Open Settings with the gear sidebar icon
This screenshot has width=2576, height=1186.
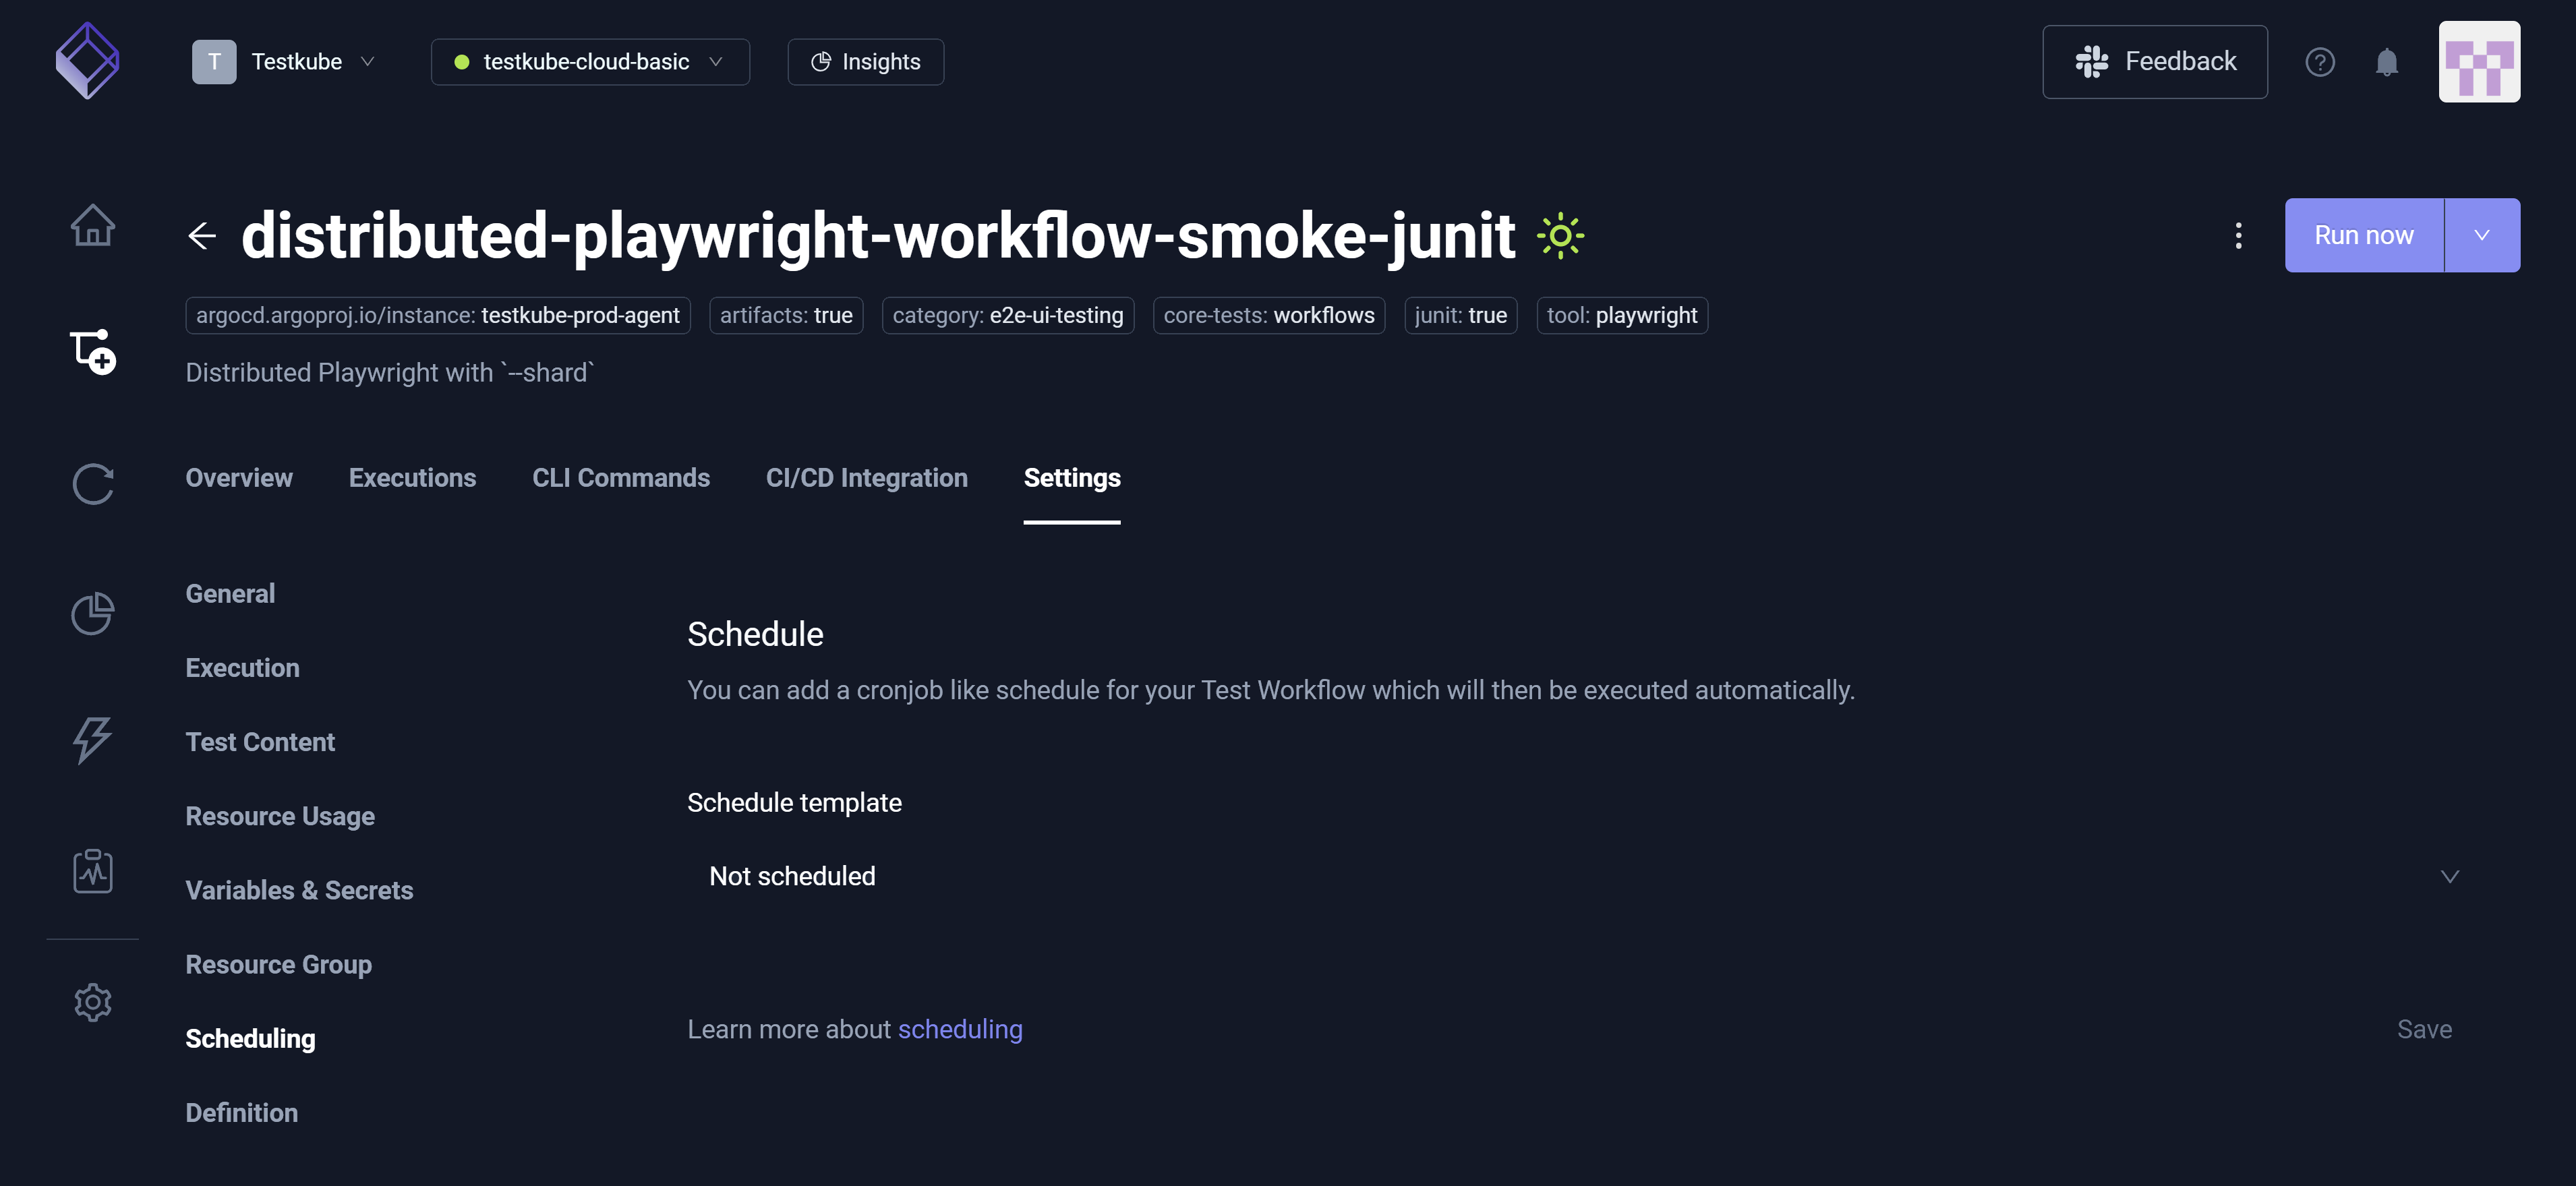(x=93, y=1002)
